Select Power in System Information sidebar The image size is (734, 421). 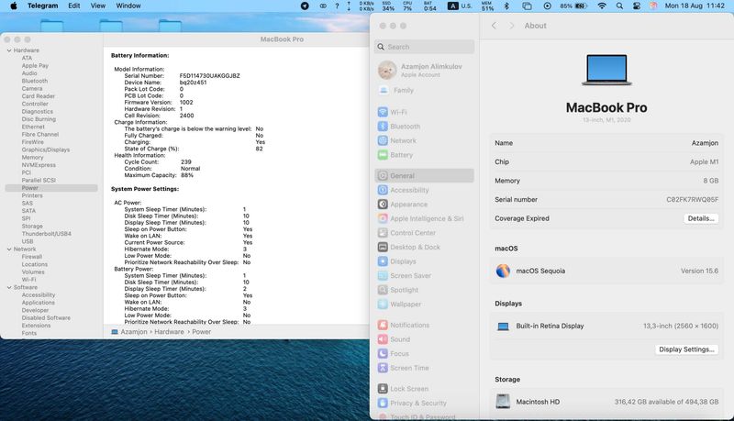[51, 188]
